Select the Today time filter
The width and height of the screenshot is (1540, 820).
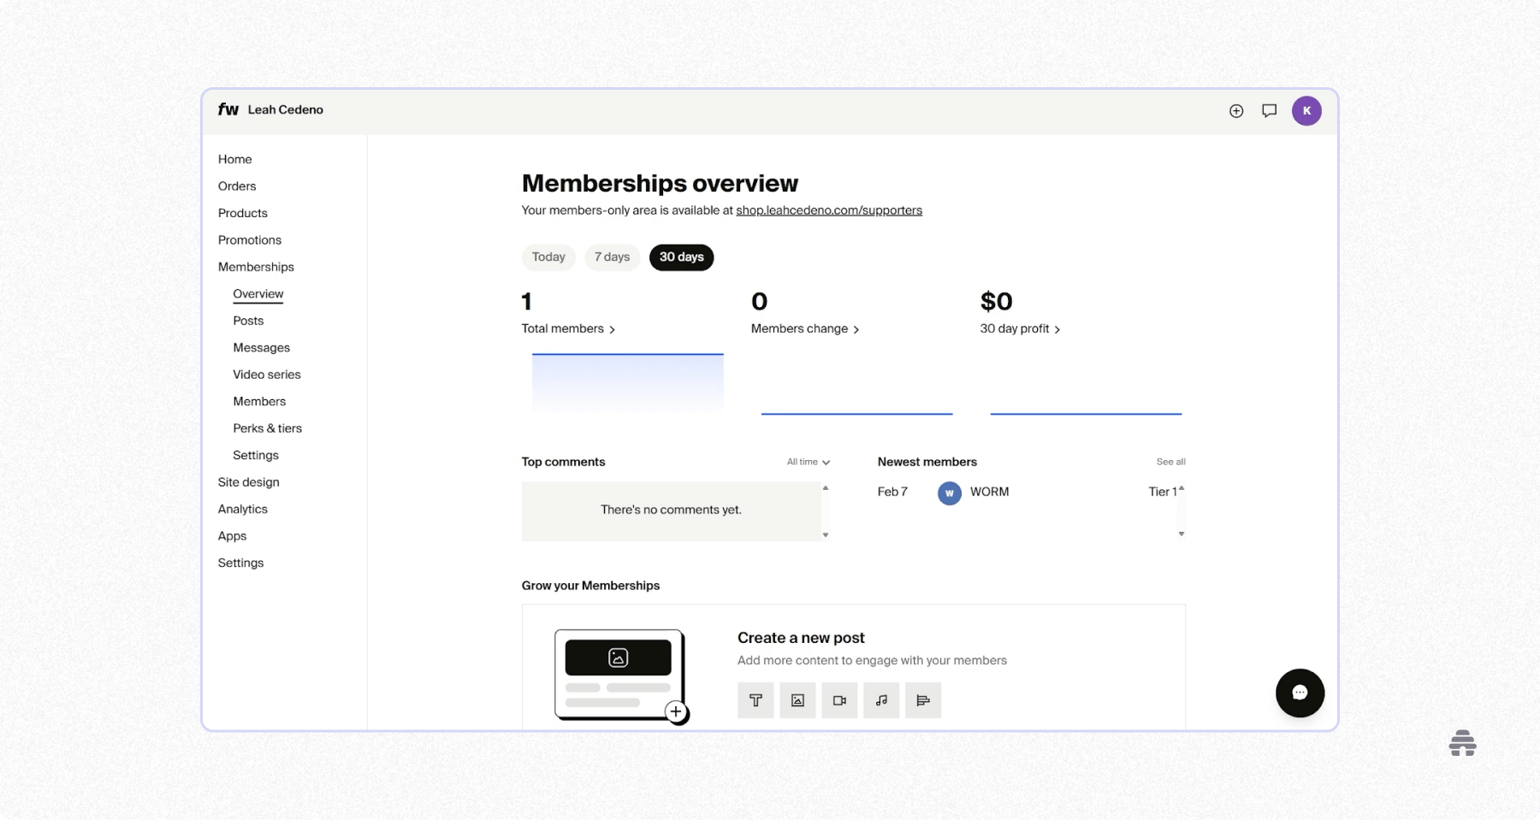click(548, 257)
